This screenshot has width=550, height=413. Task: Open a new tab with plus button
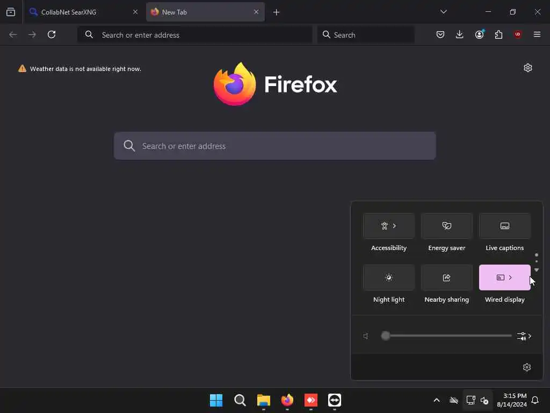(276, 12)
